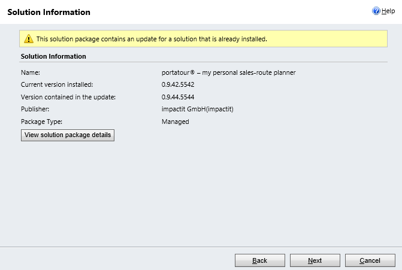This screenshot has height=270, width=402.
Task: Click the blue question mark help icon
Action: coord(376,11)
